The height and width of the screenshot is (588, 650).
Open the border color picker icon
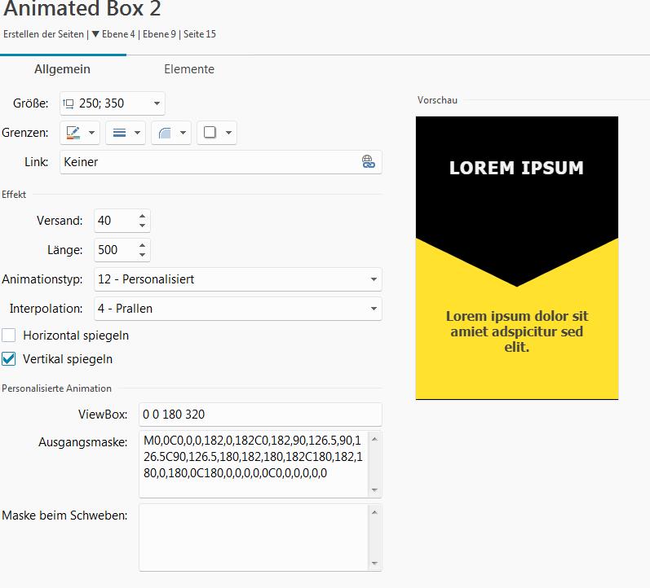point(73,133)
